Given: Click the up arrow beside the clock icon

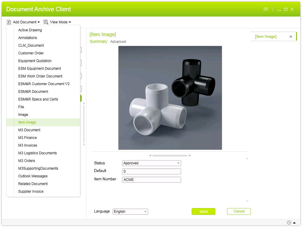Looking at the screenshot, I should click(294, 223).
